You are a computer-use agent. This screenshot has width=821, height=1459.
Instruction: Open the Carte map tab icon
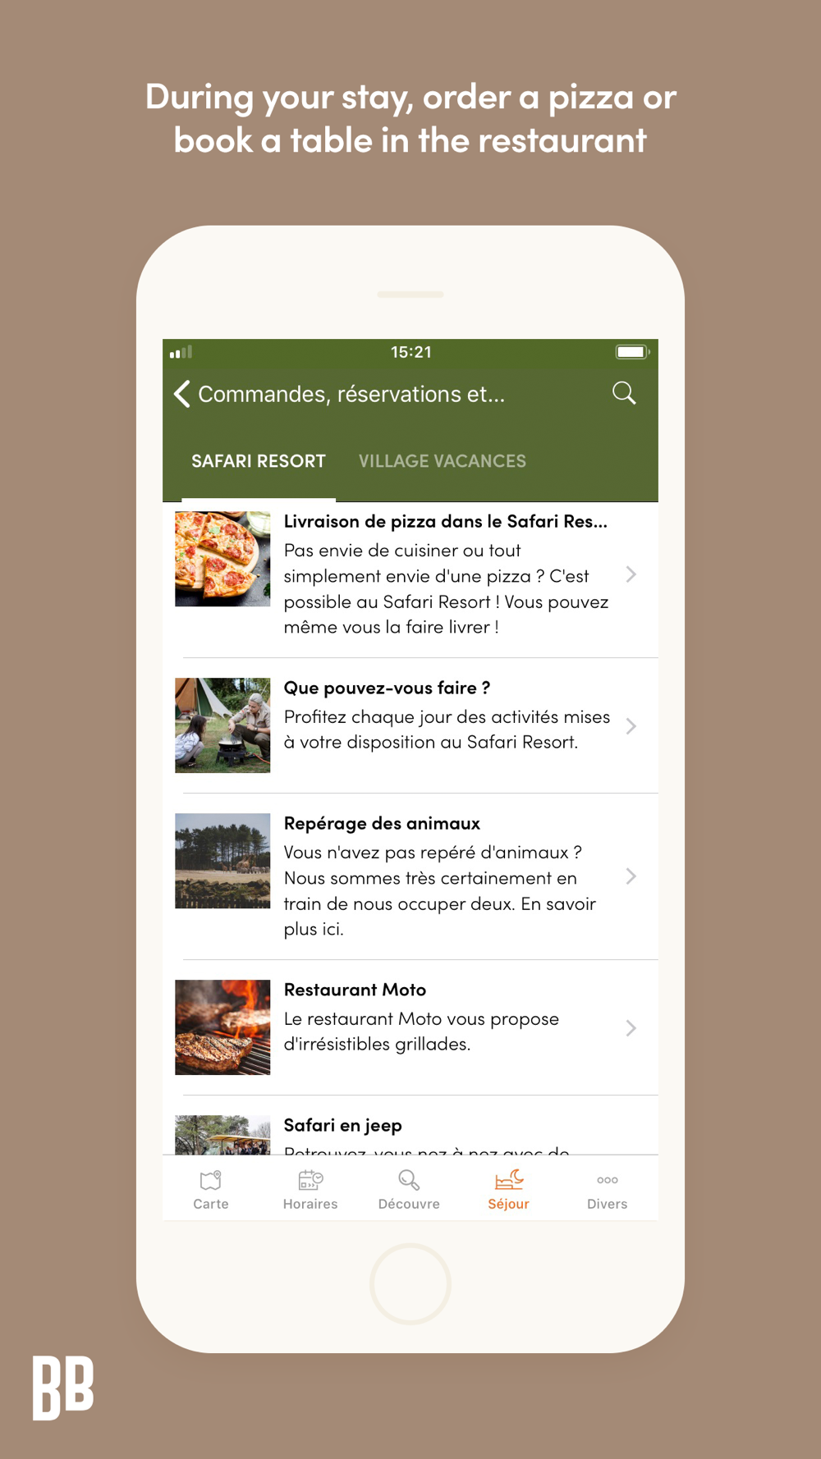pyautogui.click(x=211, y=1180)
